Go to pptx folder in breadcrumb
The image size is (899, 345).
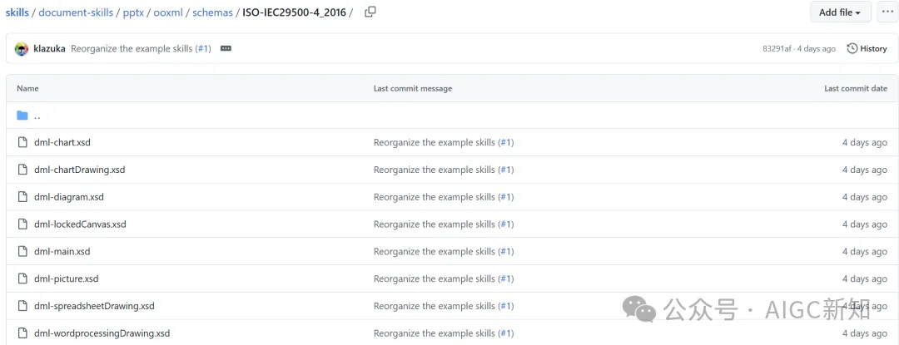(x=133, y=12)
